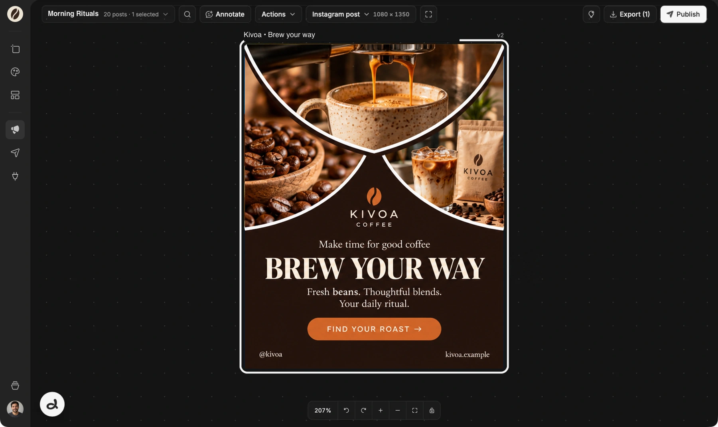Open the artboard frames panel icon
This screenshot has height=427, width=718.
[15, 49]
